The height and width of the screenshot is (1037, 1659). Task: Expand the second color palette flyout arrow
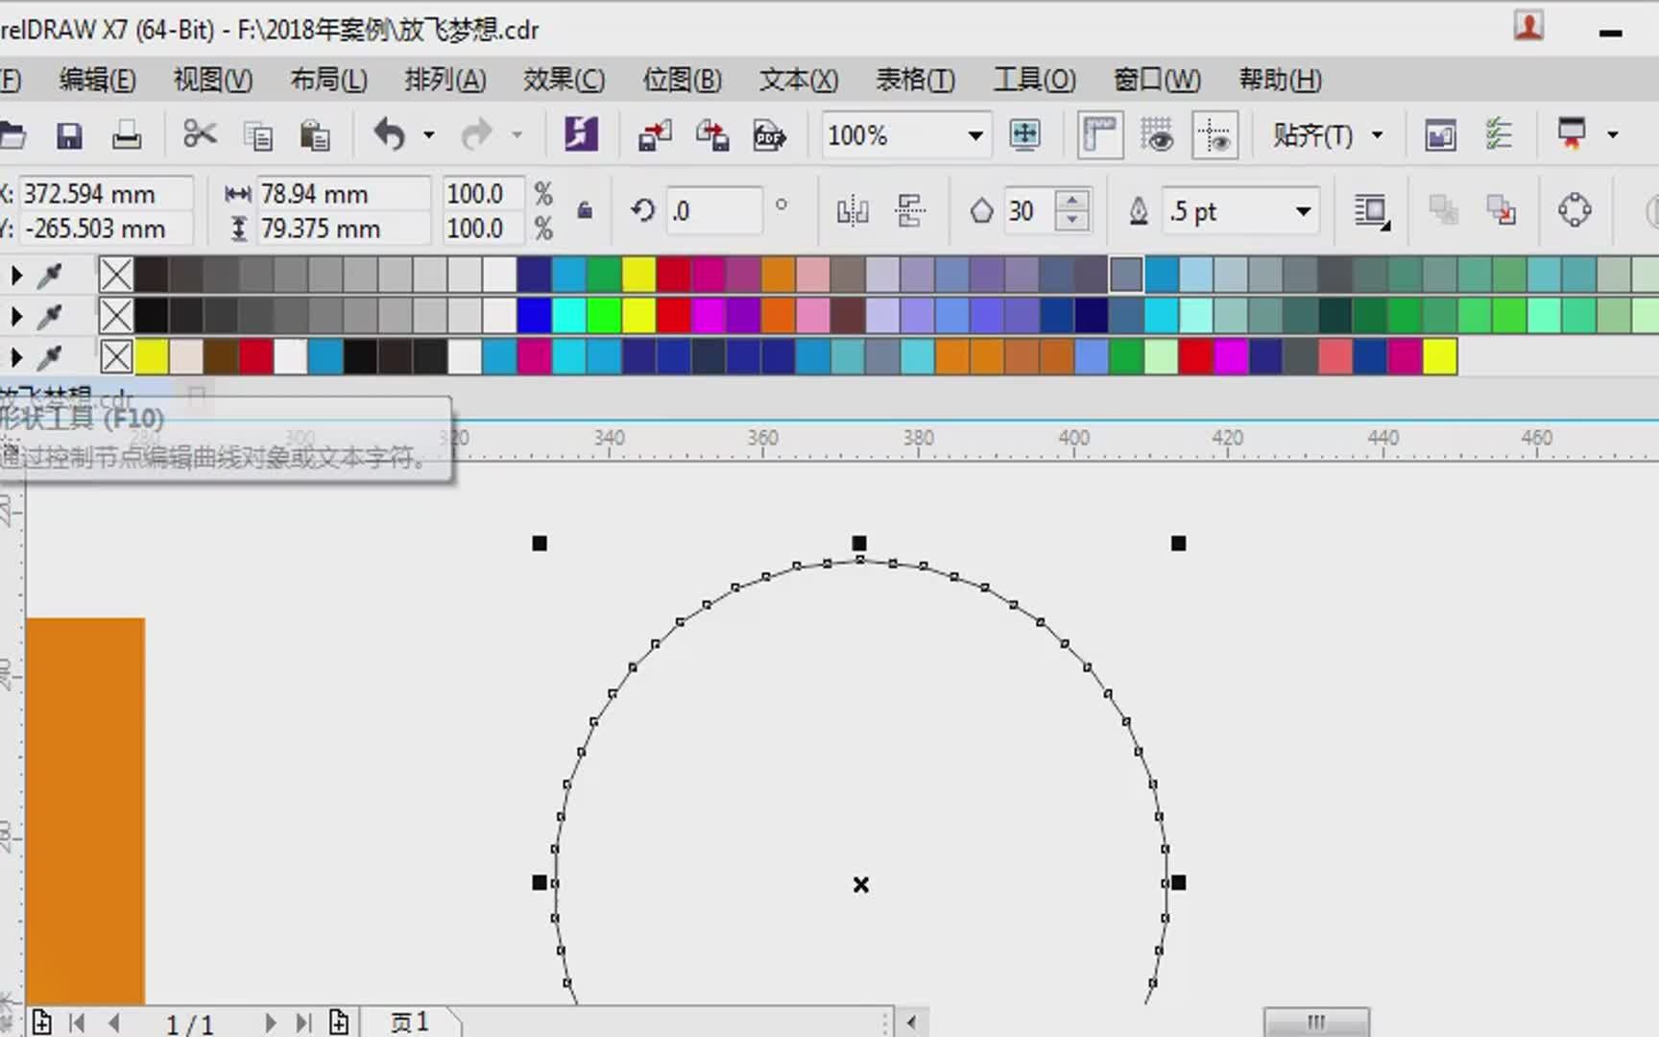(x=16, y=316)
